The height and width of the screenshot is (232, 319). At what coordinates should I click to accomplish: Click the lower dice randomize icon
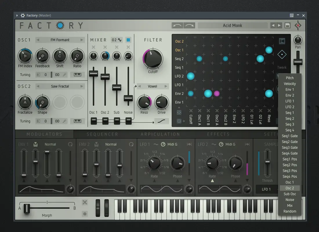[179, 121]
